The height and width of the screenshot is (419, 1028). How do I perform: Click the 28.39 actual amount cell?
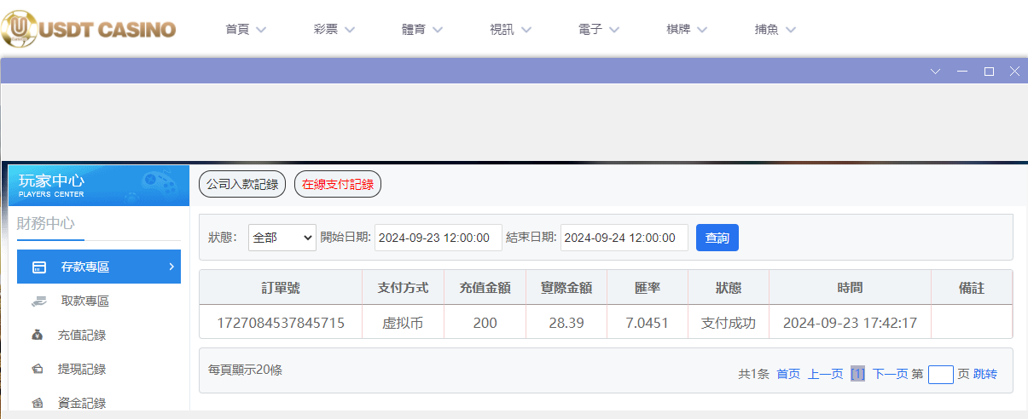[566, 323]
